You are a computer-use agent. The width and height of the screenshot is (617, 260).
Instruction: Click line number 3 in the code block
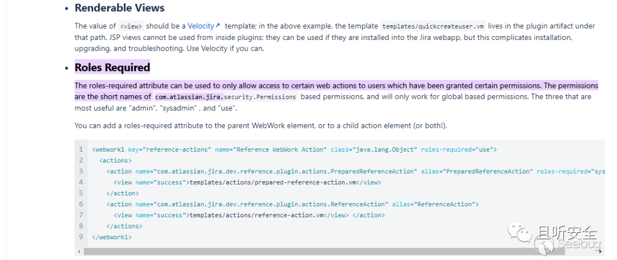click(81, 171)
